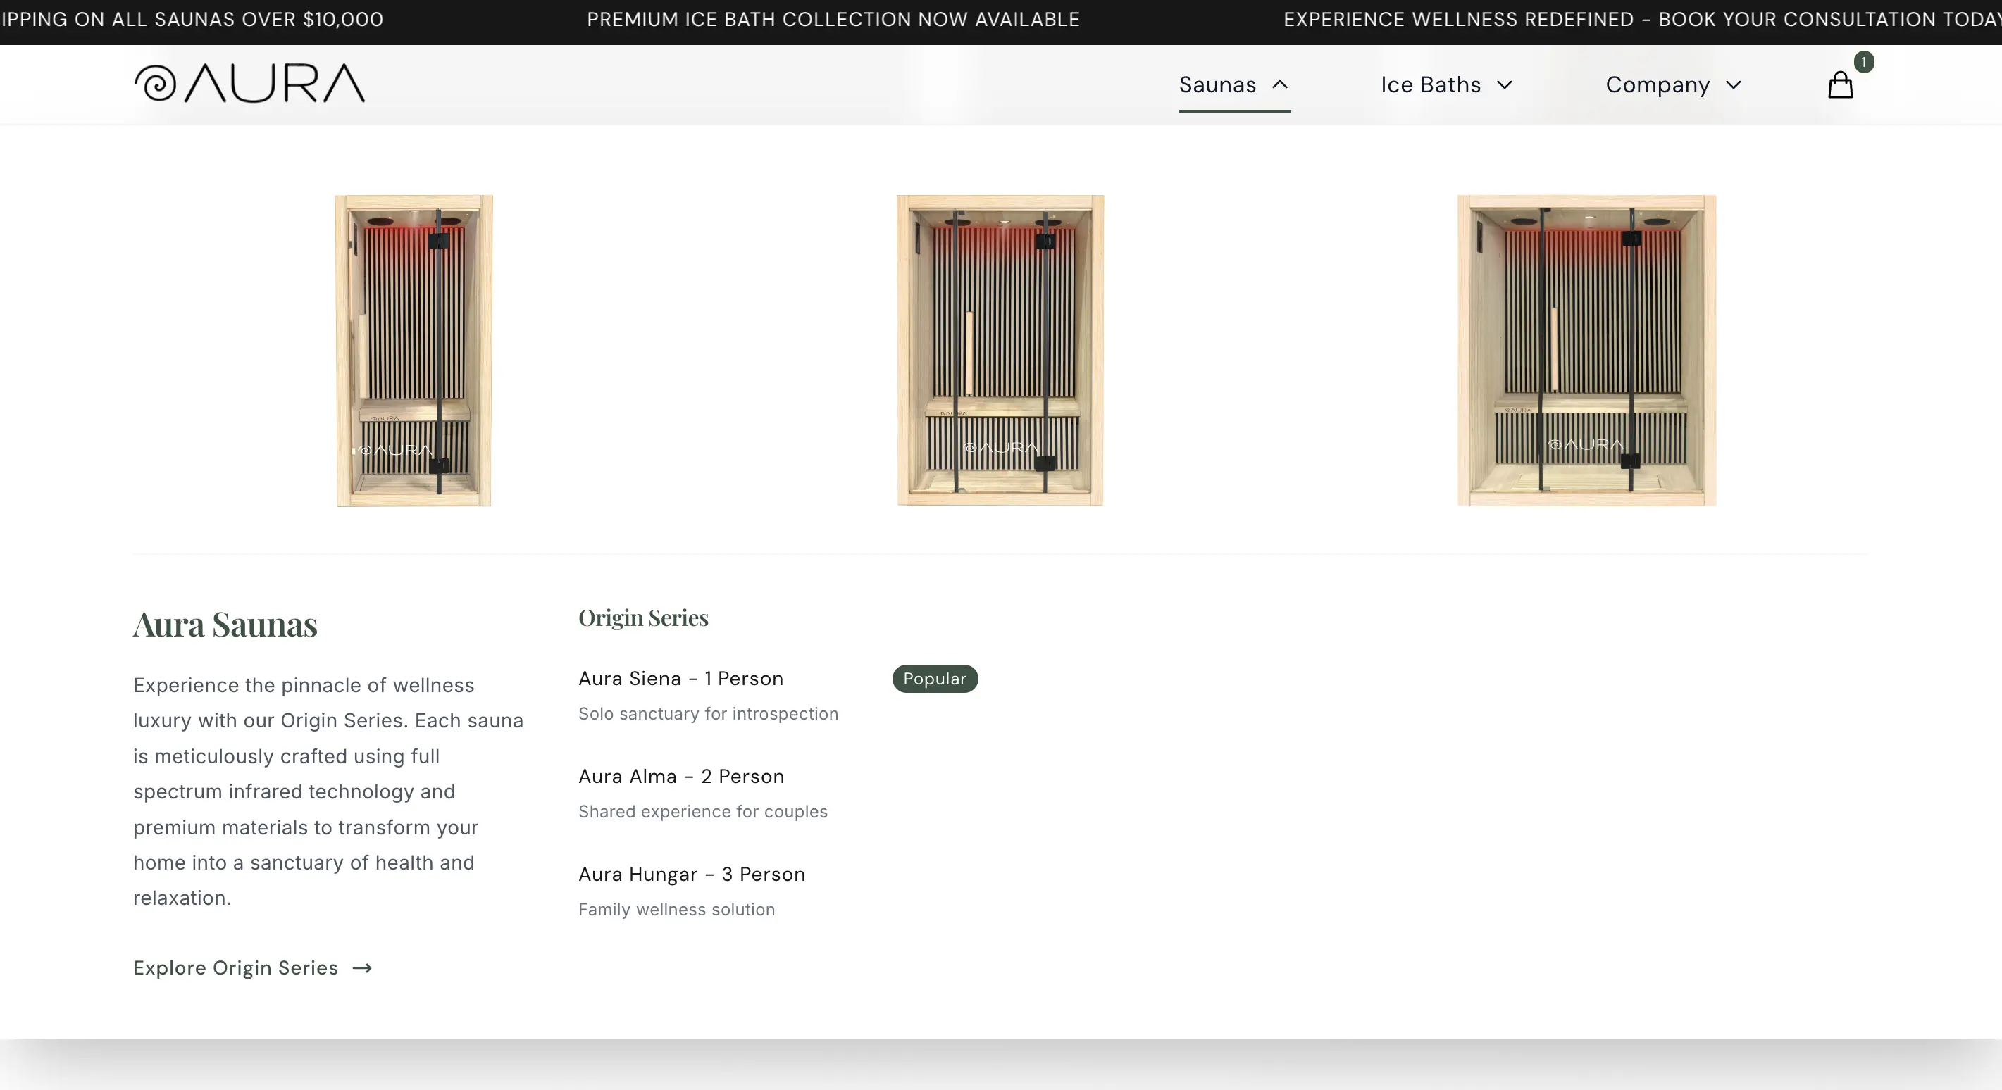
Task: Click Solo sanctuary for introspection text
Action: point(708,713)
